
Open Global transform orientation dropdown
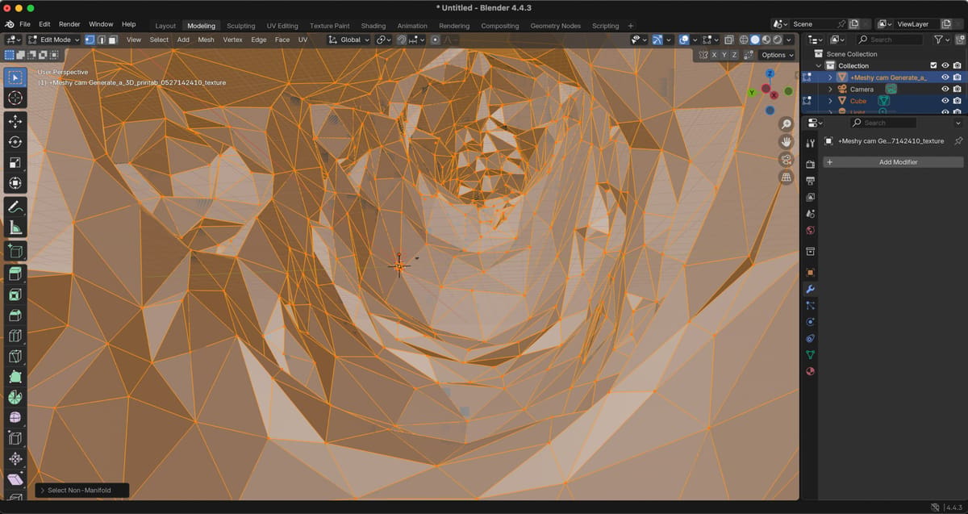[349, 40]
